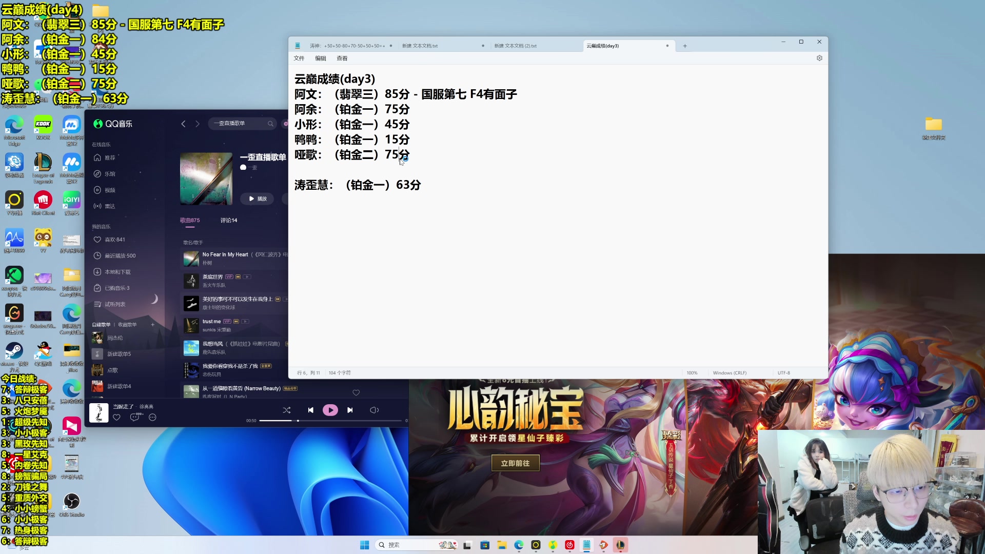Skip to the previous track
This screenshot has height=554, width=985.
pos(310,410)
